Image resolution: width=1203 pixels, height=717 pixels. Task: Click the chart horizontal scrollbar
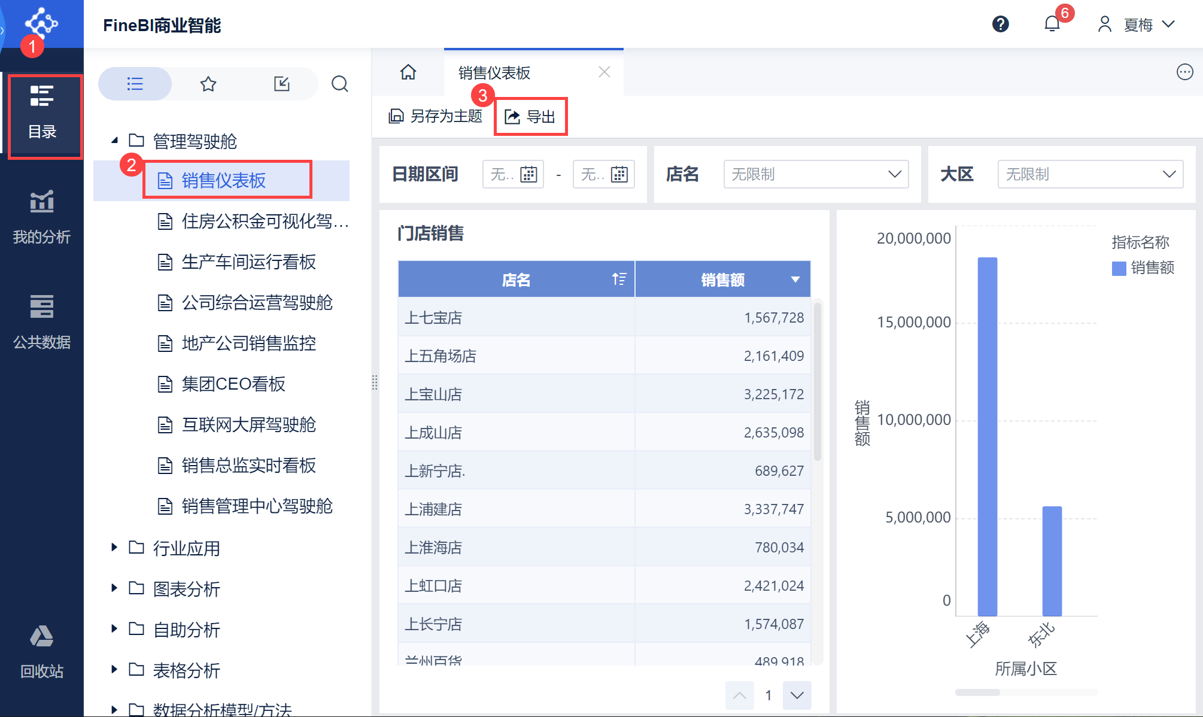(977, 692)
